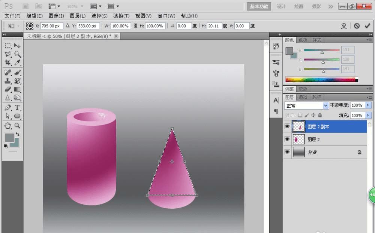375x233 pixels.
Task: Open the 滤镜(T) menu
Action: [x=121, y=16]
